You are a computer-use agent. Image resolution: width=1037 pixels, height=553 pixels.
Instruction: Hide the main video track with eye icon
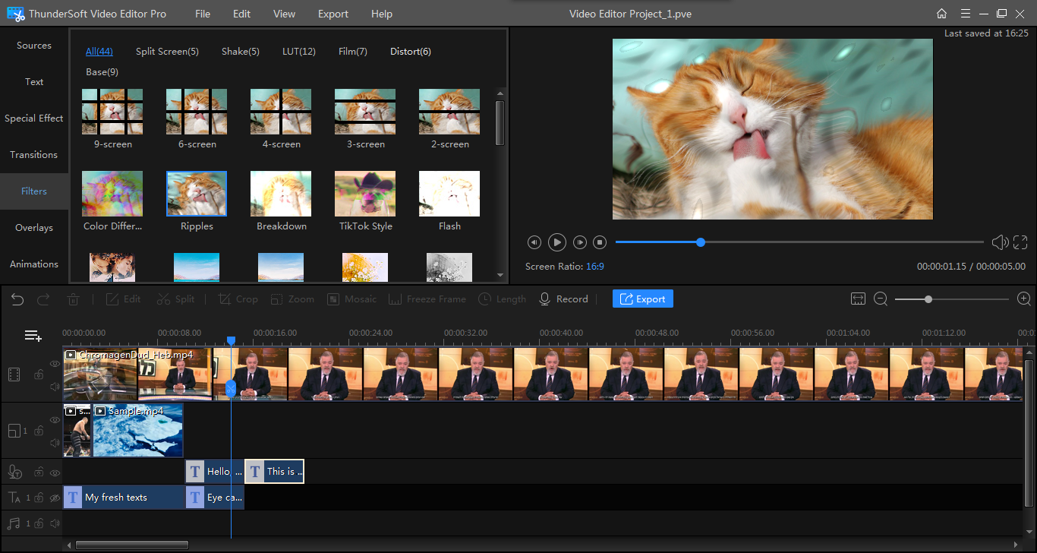click(x=55, y=364)
